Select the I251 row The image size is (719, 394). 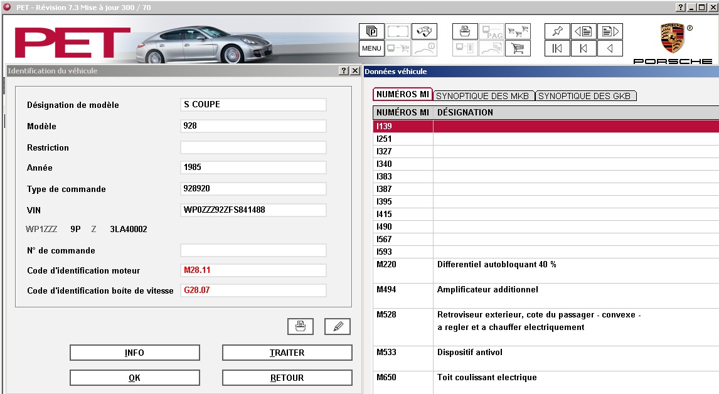(546, 139)
